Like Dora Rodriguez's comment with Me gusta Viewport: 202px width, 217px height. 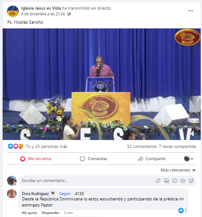[29, 213]
